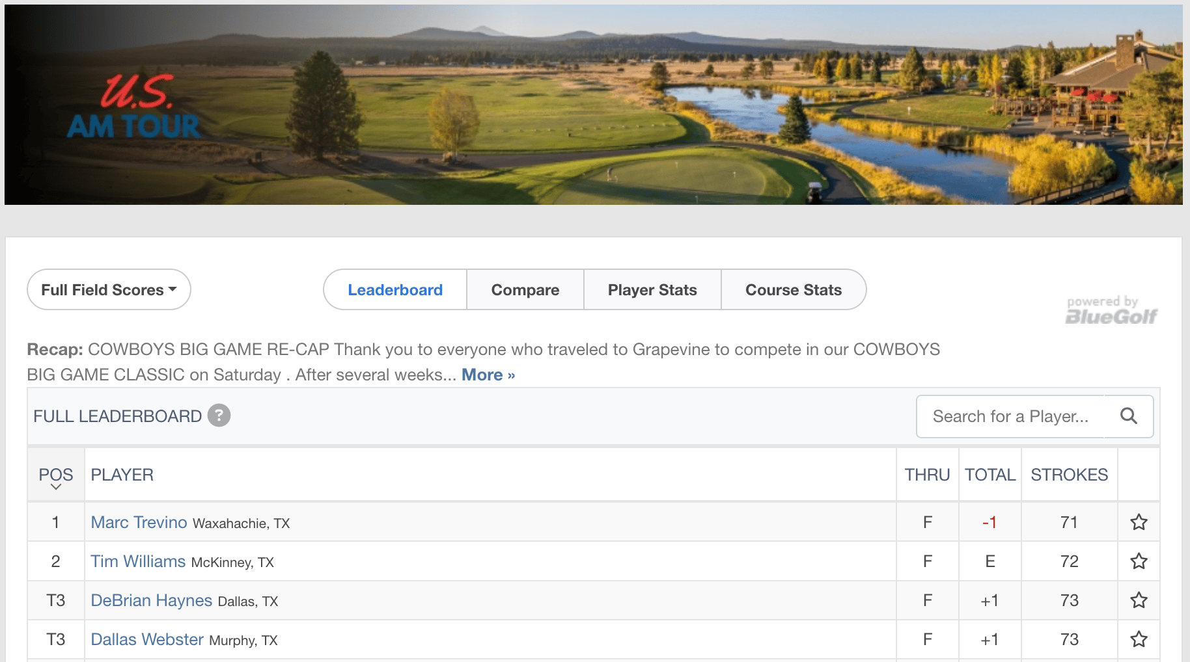
Task: Click the STROKES column header
Action: [x=1069, y=475]
